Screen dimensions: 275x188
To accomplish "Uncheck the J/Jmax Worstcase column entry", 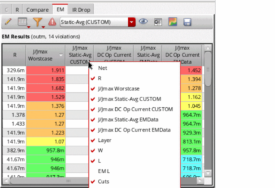I will click(118, 89).
